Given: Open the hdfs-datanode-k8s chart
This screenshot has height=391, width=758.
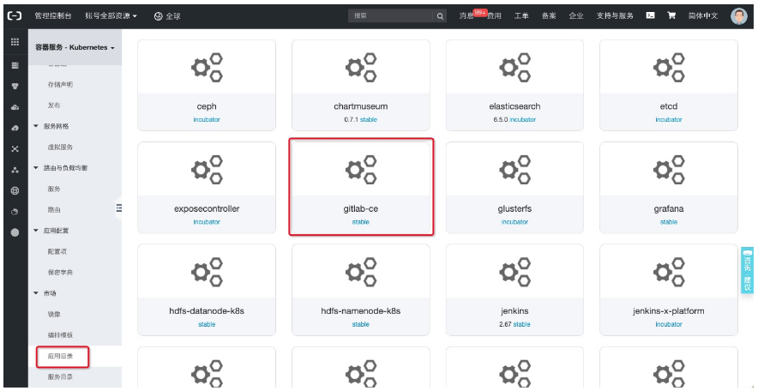Looking at the screenshot, I should click(207, 290).
